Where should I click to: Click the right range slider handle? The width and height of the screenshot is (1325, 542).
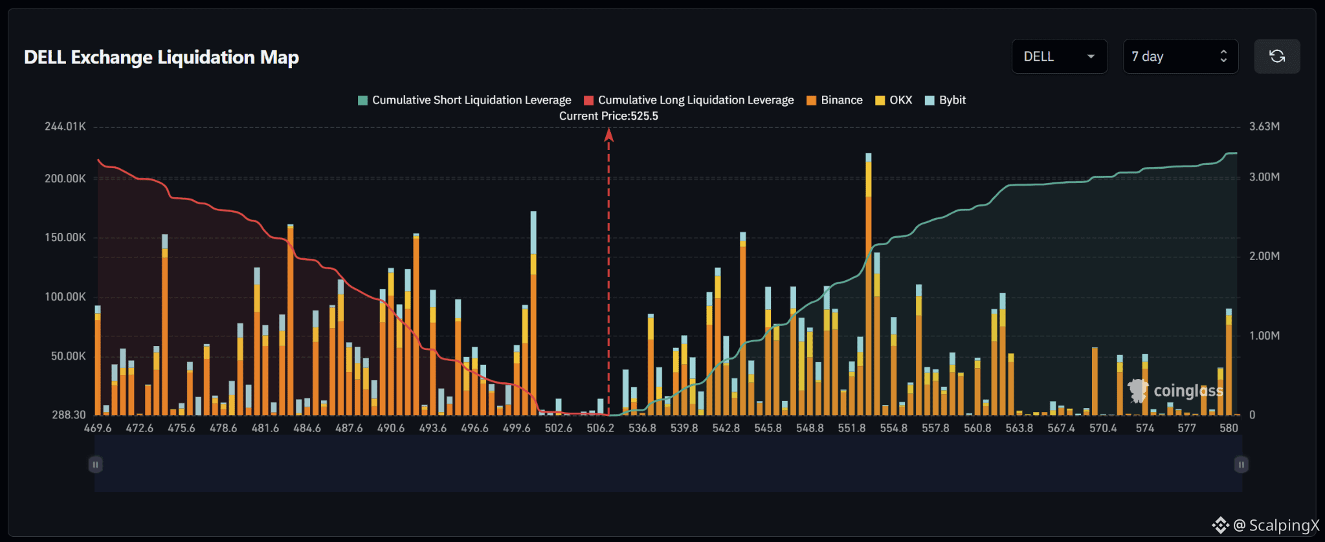click(1241, 464)
